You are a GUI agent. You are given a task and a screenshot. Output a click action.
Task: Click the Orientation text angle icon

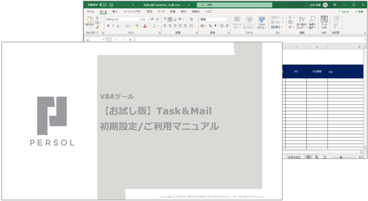click(x=180, y=19)
